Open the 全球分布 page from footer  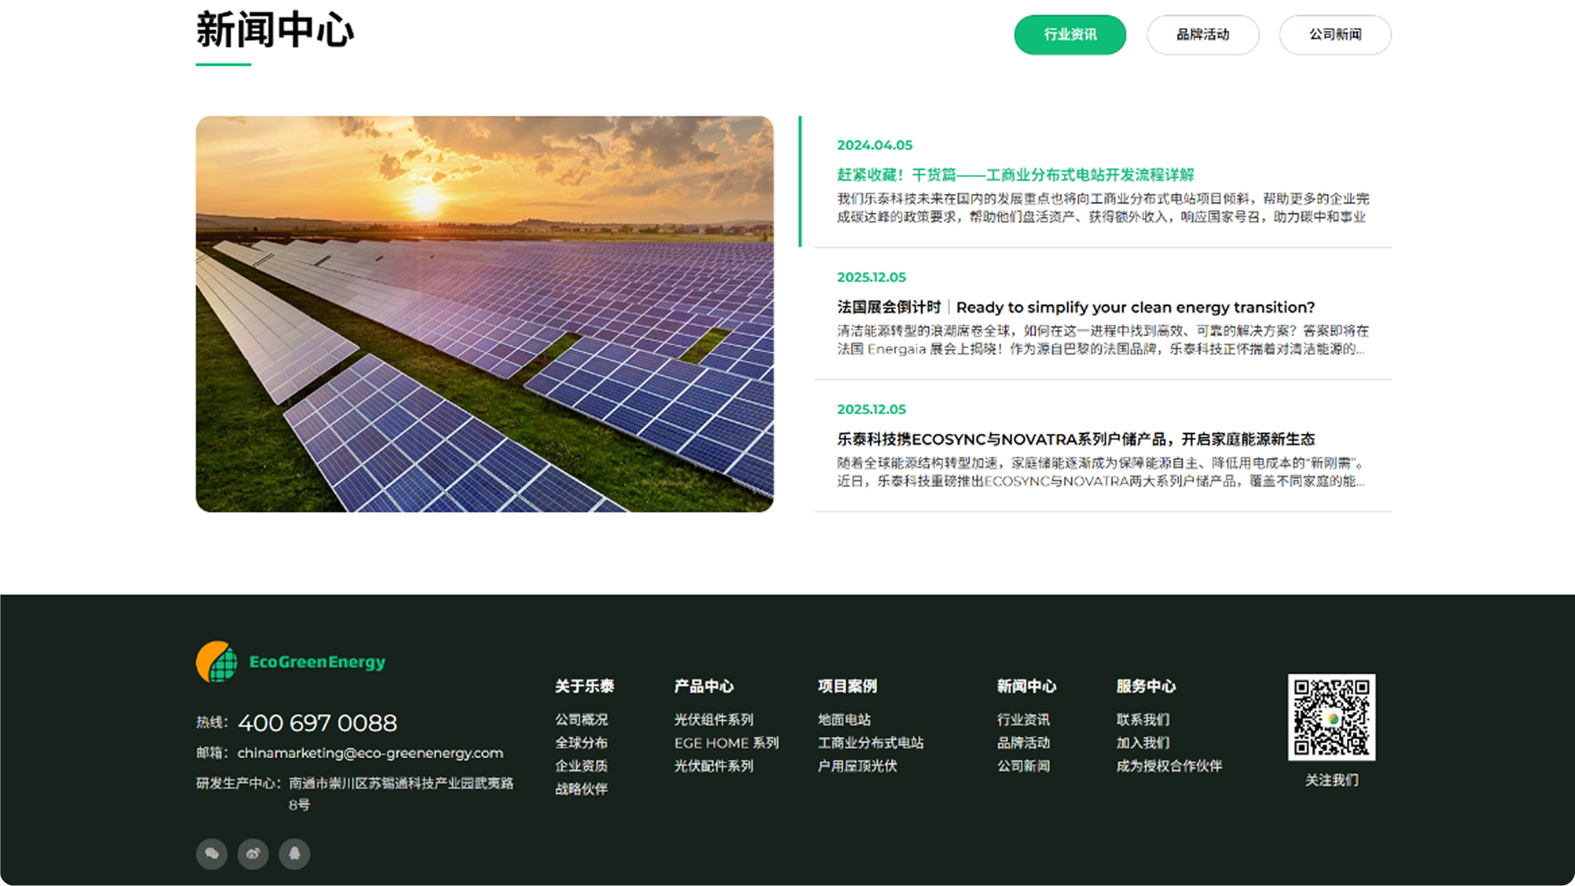pos(581,743)
